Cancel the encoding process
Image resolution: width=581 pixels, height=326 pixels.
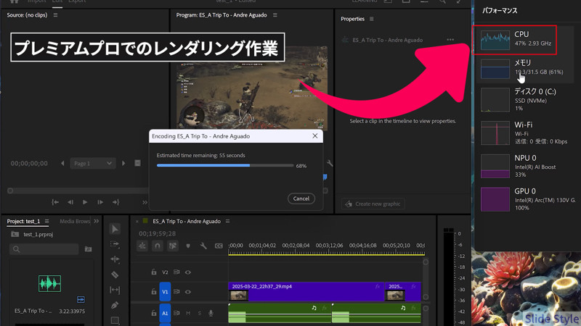point(301,198)
